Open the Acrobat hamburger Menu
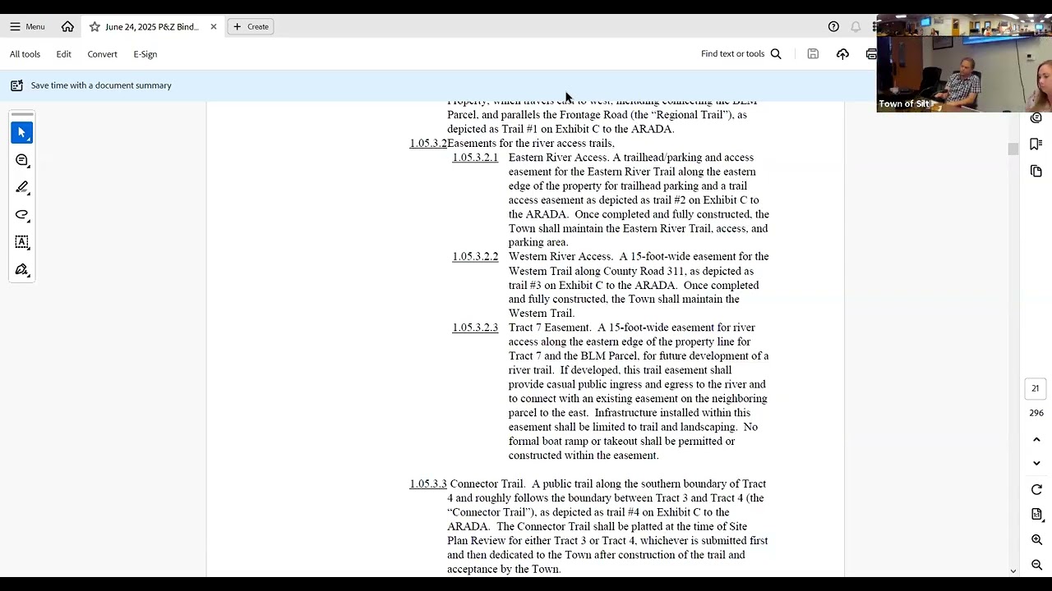 click(27, 26)
